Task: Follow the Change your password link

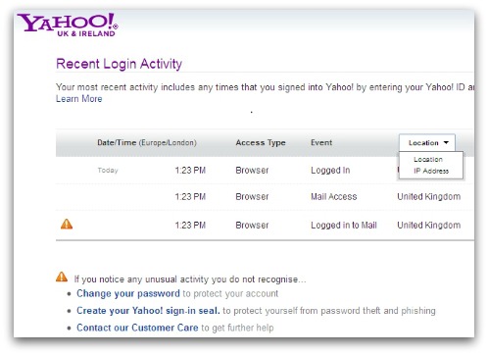Action: click(128, 293)
